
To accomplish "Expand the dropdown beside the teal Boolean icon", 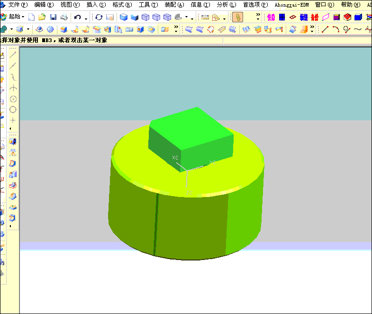I will 11,29.
